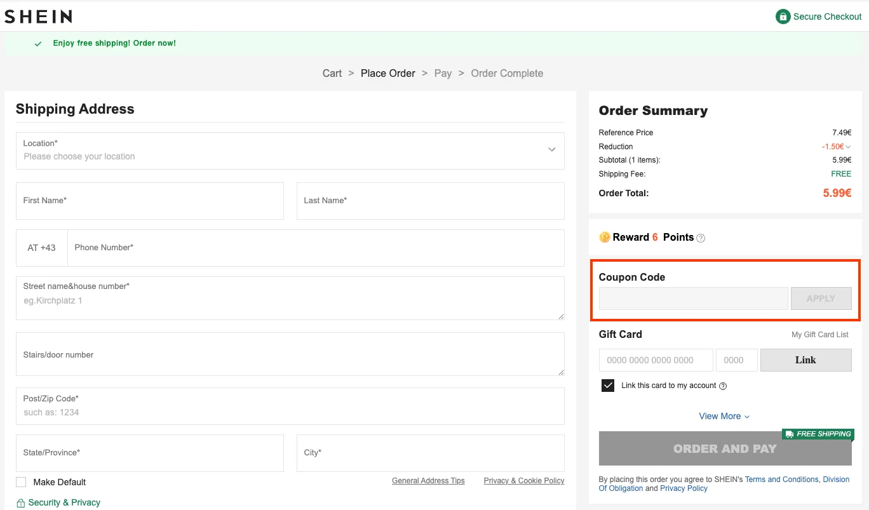
Task: Click the Security & Privacy lock icon
Action: [x=21, y=503]
